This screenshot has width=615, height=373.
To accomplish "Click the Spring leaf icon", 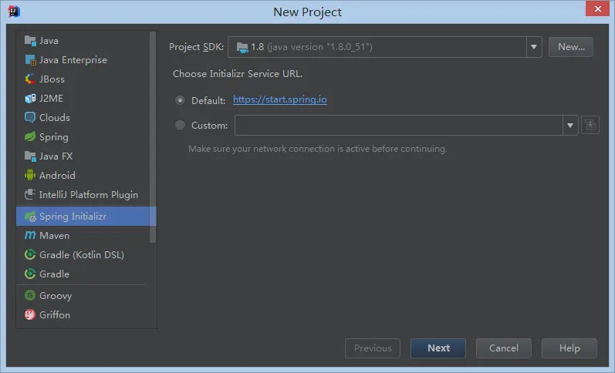I will 30,136.
